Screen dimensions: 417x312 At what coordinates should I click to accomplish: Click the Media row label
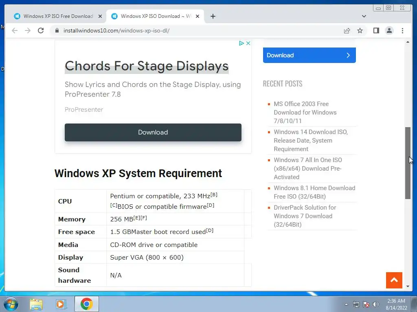pyautogui.click(x=68, y=245)
